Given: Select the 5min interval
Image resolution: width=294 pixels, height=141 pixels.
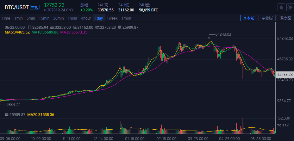Looking at the screenshot, I should coord(31,18).
